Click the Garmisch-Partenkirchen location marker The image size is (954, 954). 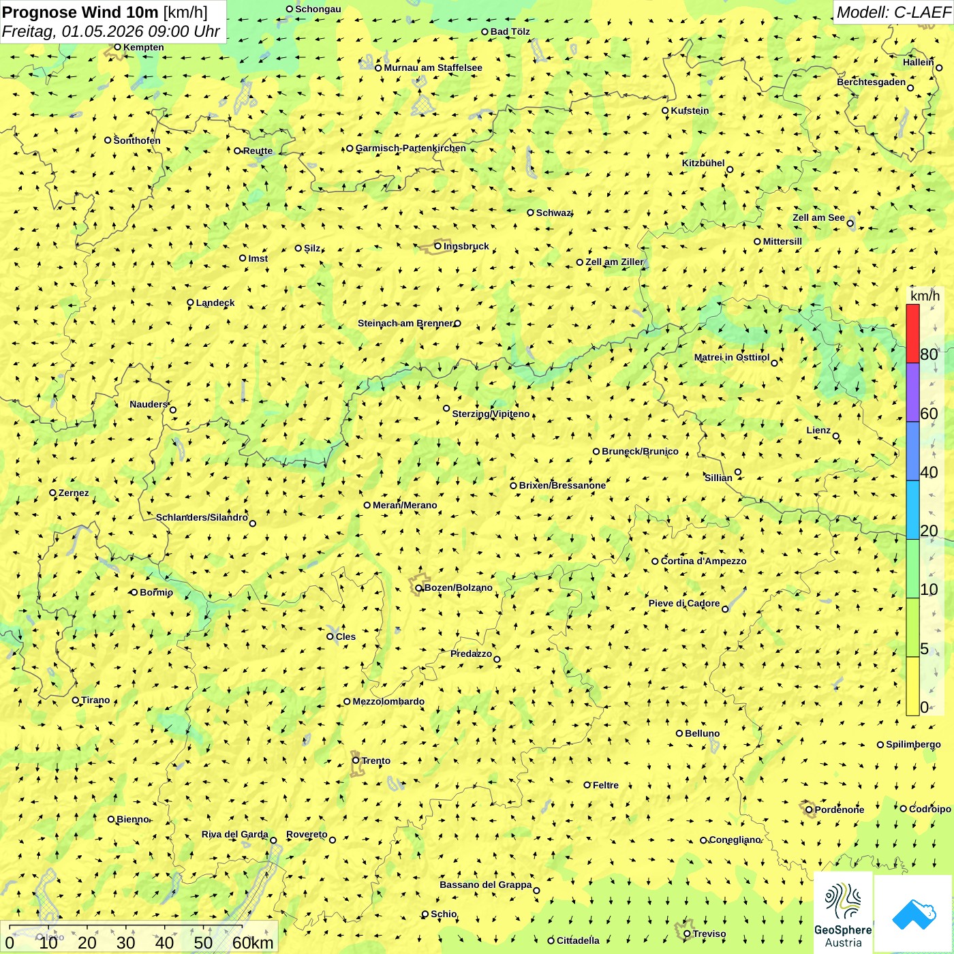coord(350,148)
